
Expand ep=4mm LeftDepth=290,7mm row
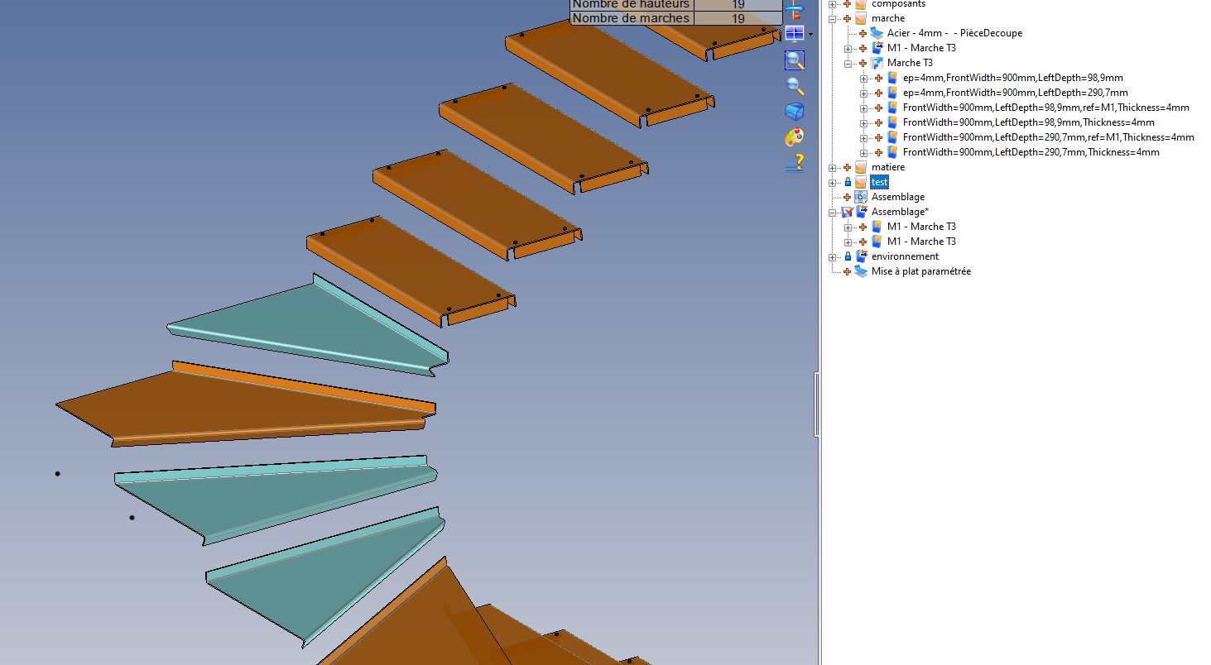[863, 93]
